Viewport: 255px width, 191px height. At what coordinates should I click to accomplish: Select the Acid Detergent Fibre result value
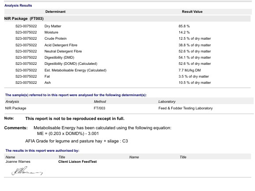[x=195, y=45]
